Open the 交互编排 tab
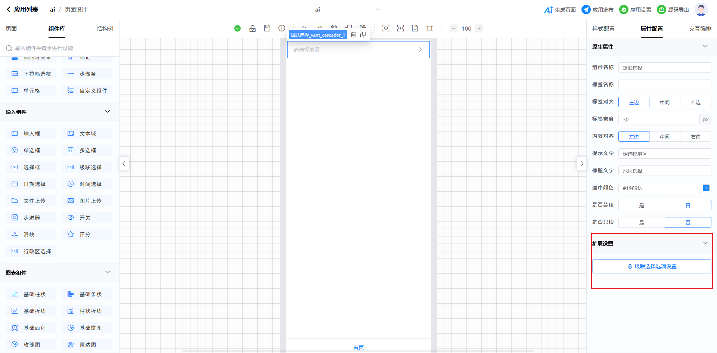717x353 pixels. click(700, 29)
